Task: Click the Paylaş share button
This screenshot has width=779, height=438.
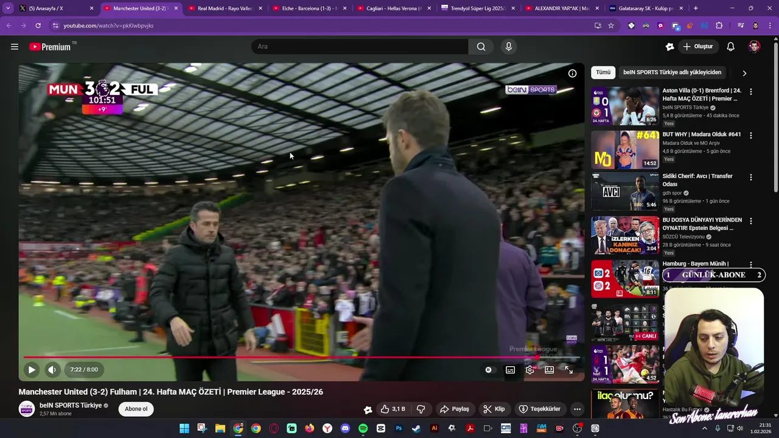Action: tap(455, 409)
